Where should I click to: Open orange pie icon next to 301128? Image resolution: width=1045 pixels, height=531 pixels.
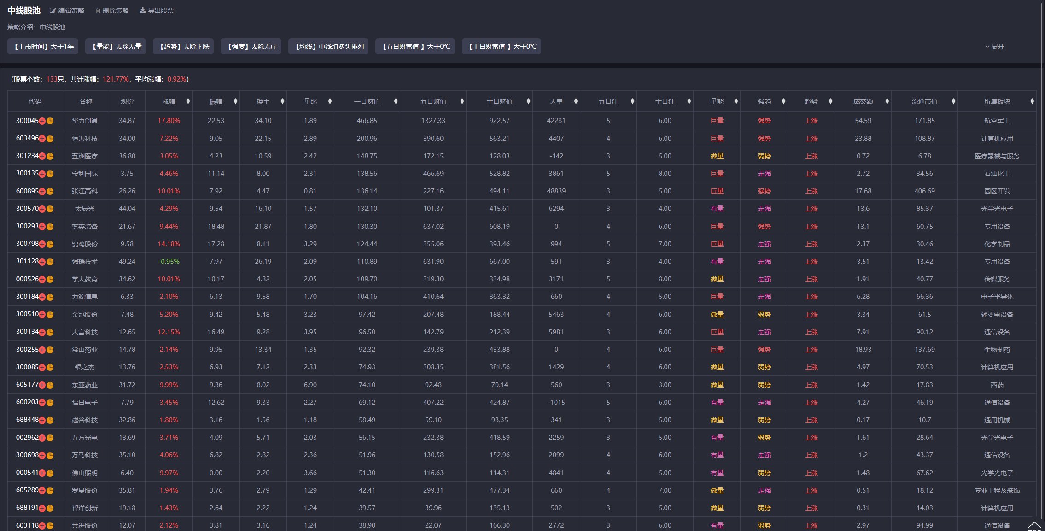pos(50,262)
